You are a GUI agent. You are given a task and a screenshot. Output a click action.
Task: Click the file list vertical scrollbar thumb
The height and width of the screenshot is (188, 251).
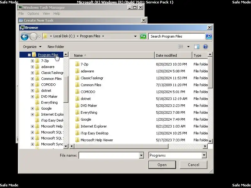click(x=210, y=73)
